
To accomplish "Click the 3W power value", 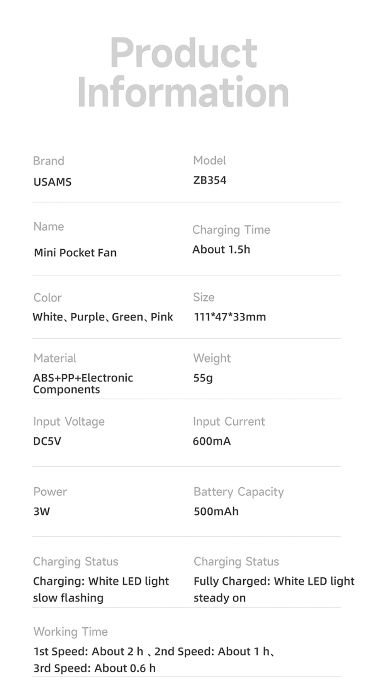I will click(x=42, y=512).
